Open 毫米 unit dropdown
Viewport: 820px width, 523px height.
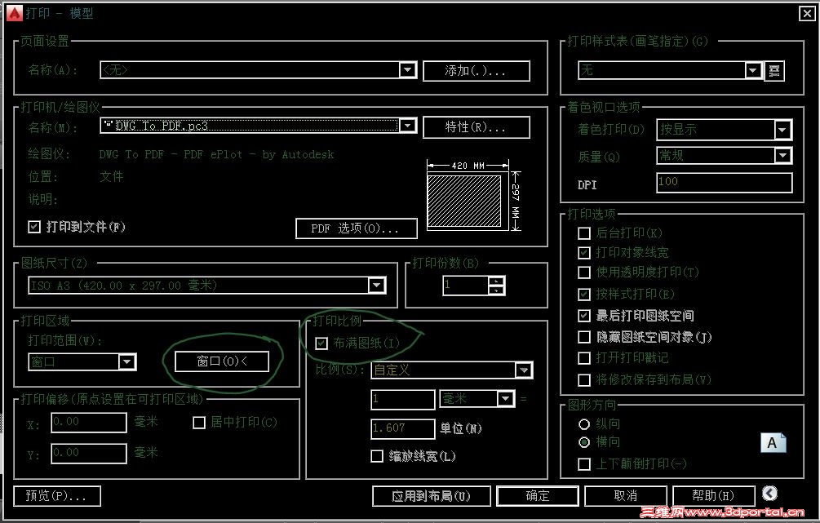click(x=505, y=399)
